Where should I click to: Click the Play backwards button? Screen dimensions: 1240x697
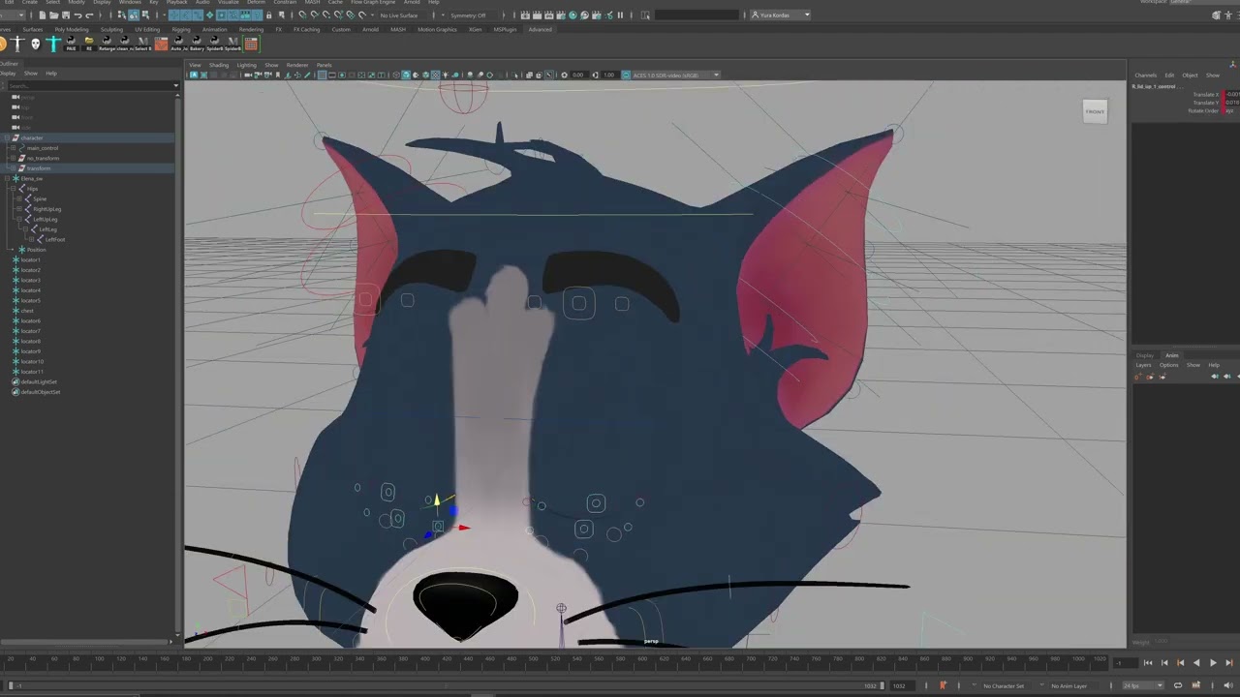coord(1196,662)
